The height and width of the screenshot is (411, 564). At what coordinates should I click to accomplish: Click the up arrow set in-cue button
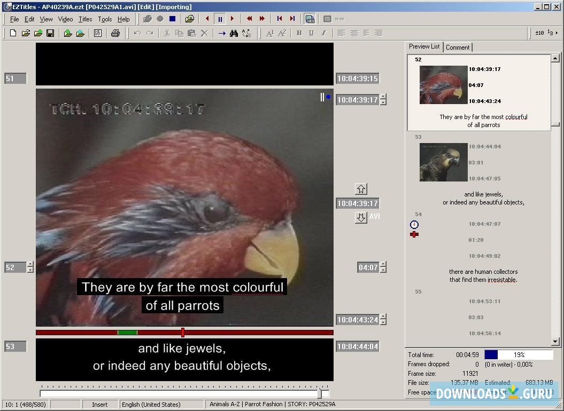tap(361, 189)
